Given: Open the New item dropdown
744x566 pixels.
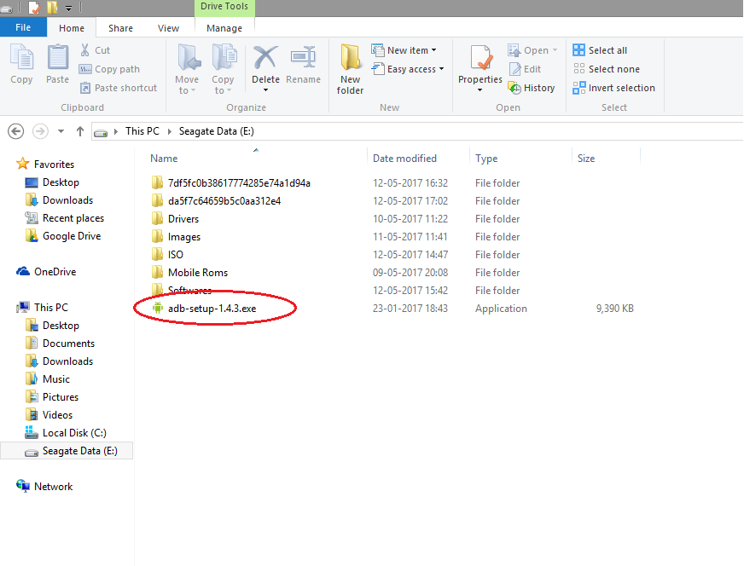Looking at the screenshot, I should point(407,50).
